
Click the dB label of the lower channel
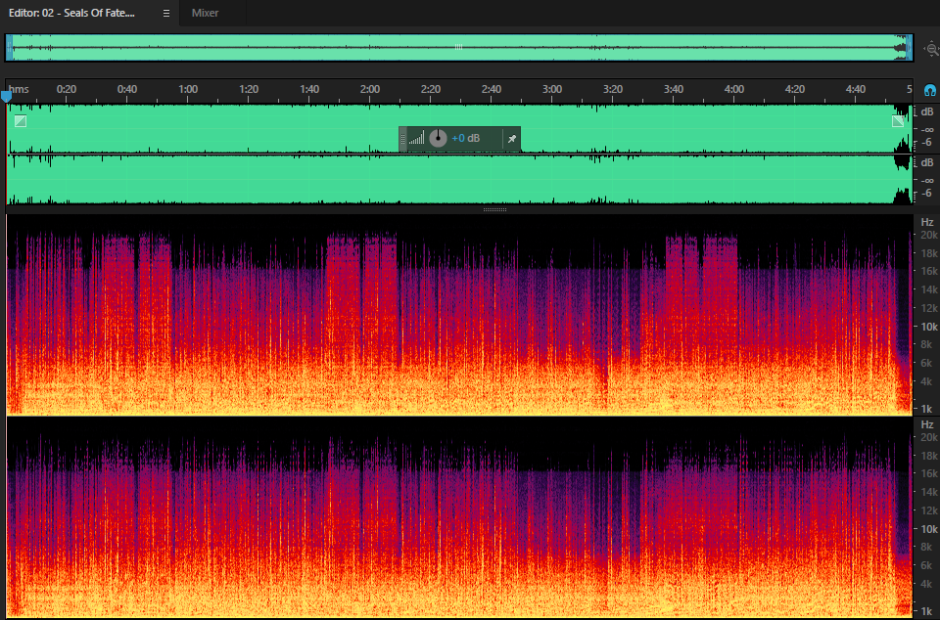(927, 162)
